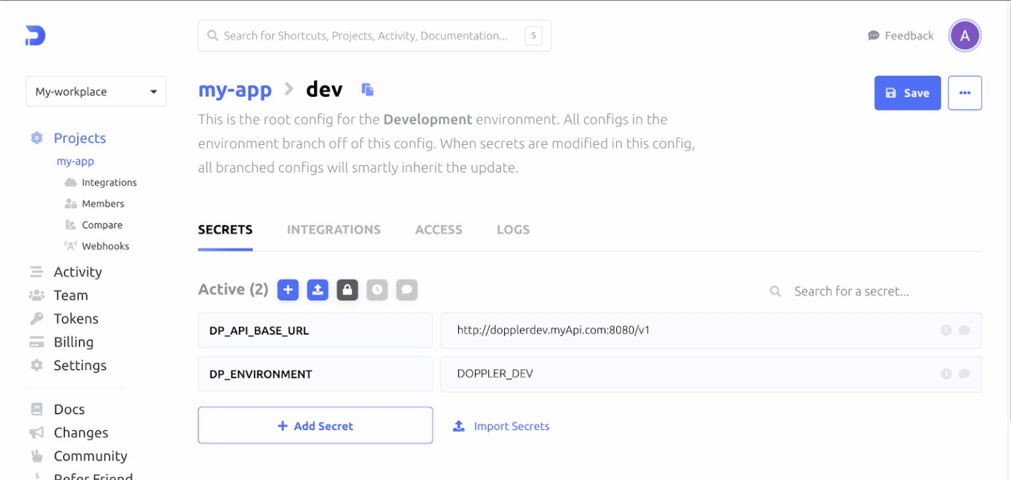Open the account avatar menu
Image resolution: width=1011 pixels, height=480 pixels.
pos(965,36)
